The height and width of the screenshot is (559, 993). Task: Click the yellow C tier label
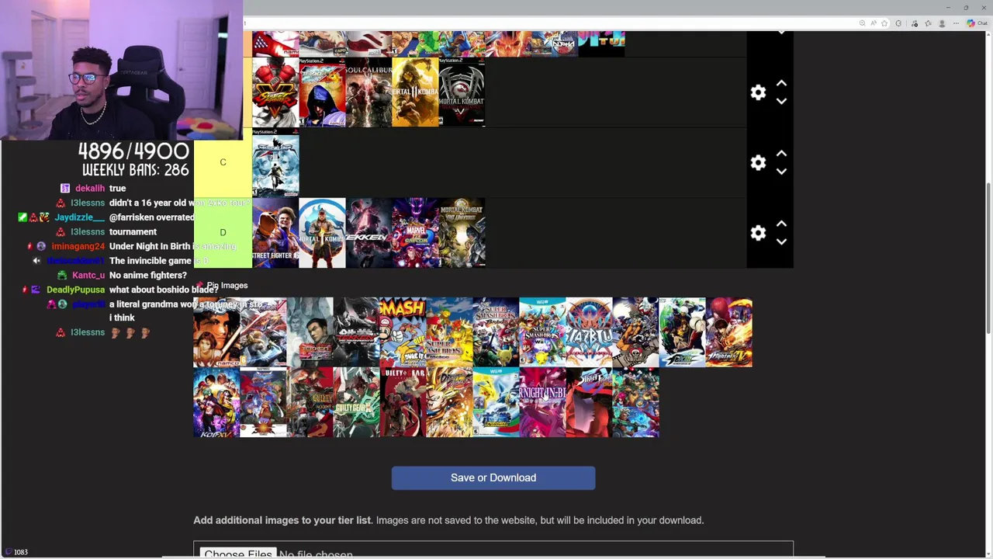coord(223,162)
